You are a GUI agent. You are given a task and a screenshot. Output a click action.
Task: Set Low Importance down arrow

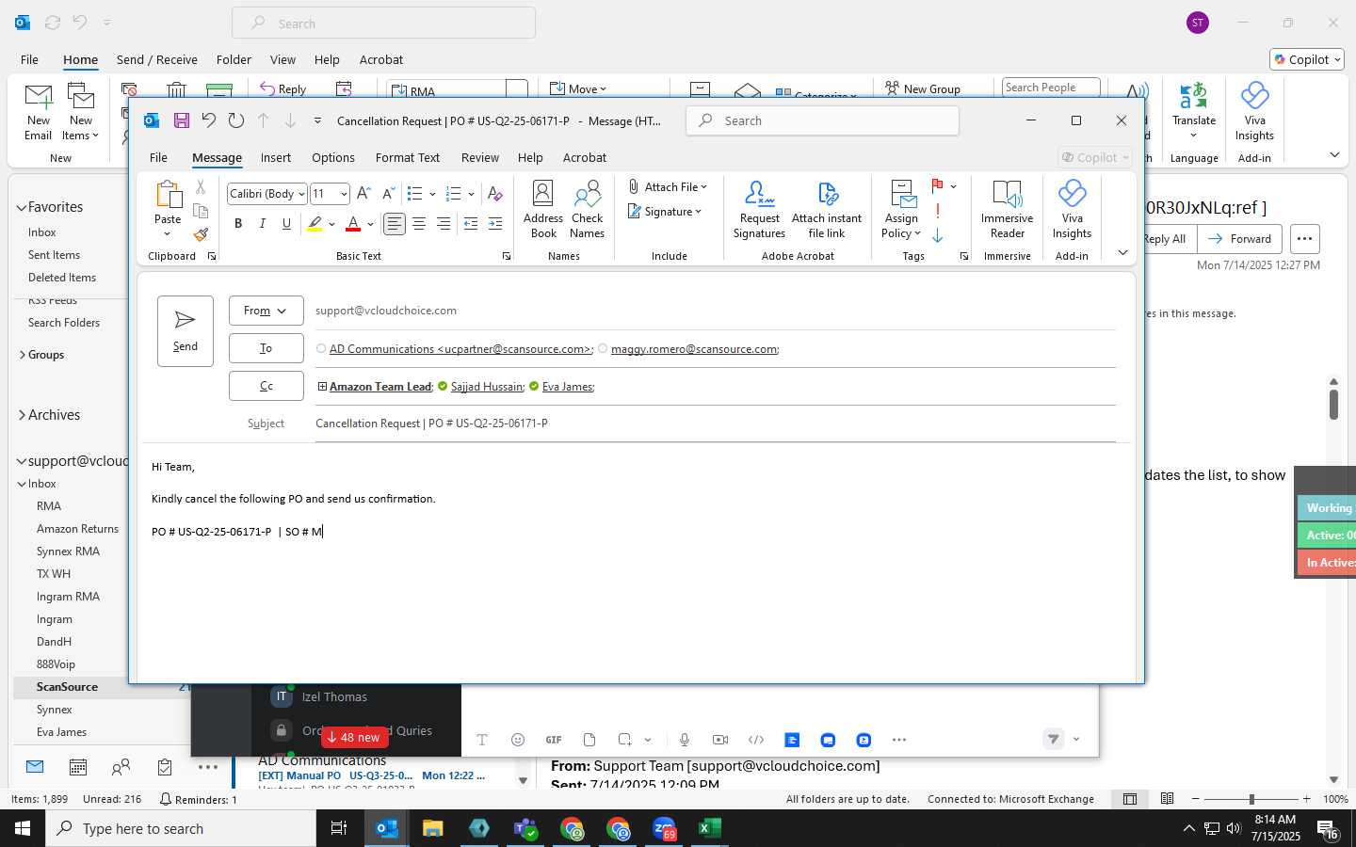tap(938, 235)
